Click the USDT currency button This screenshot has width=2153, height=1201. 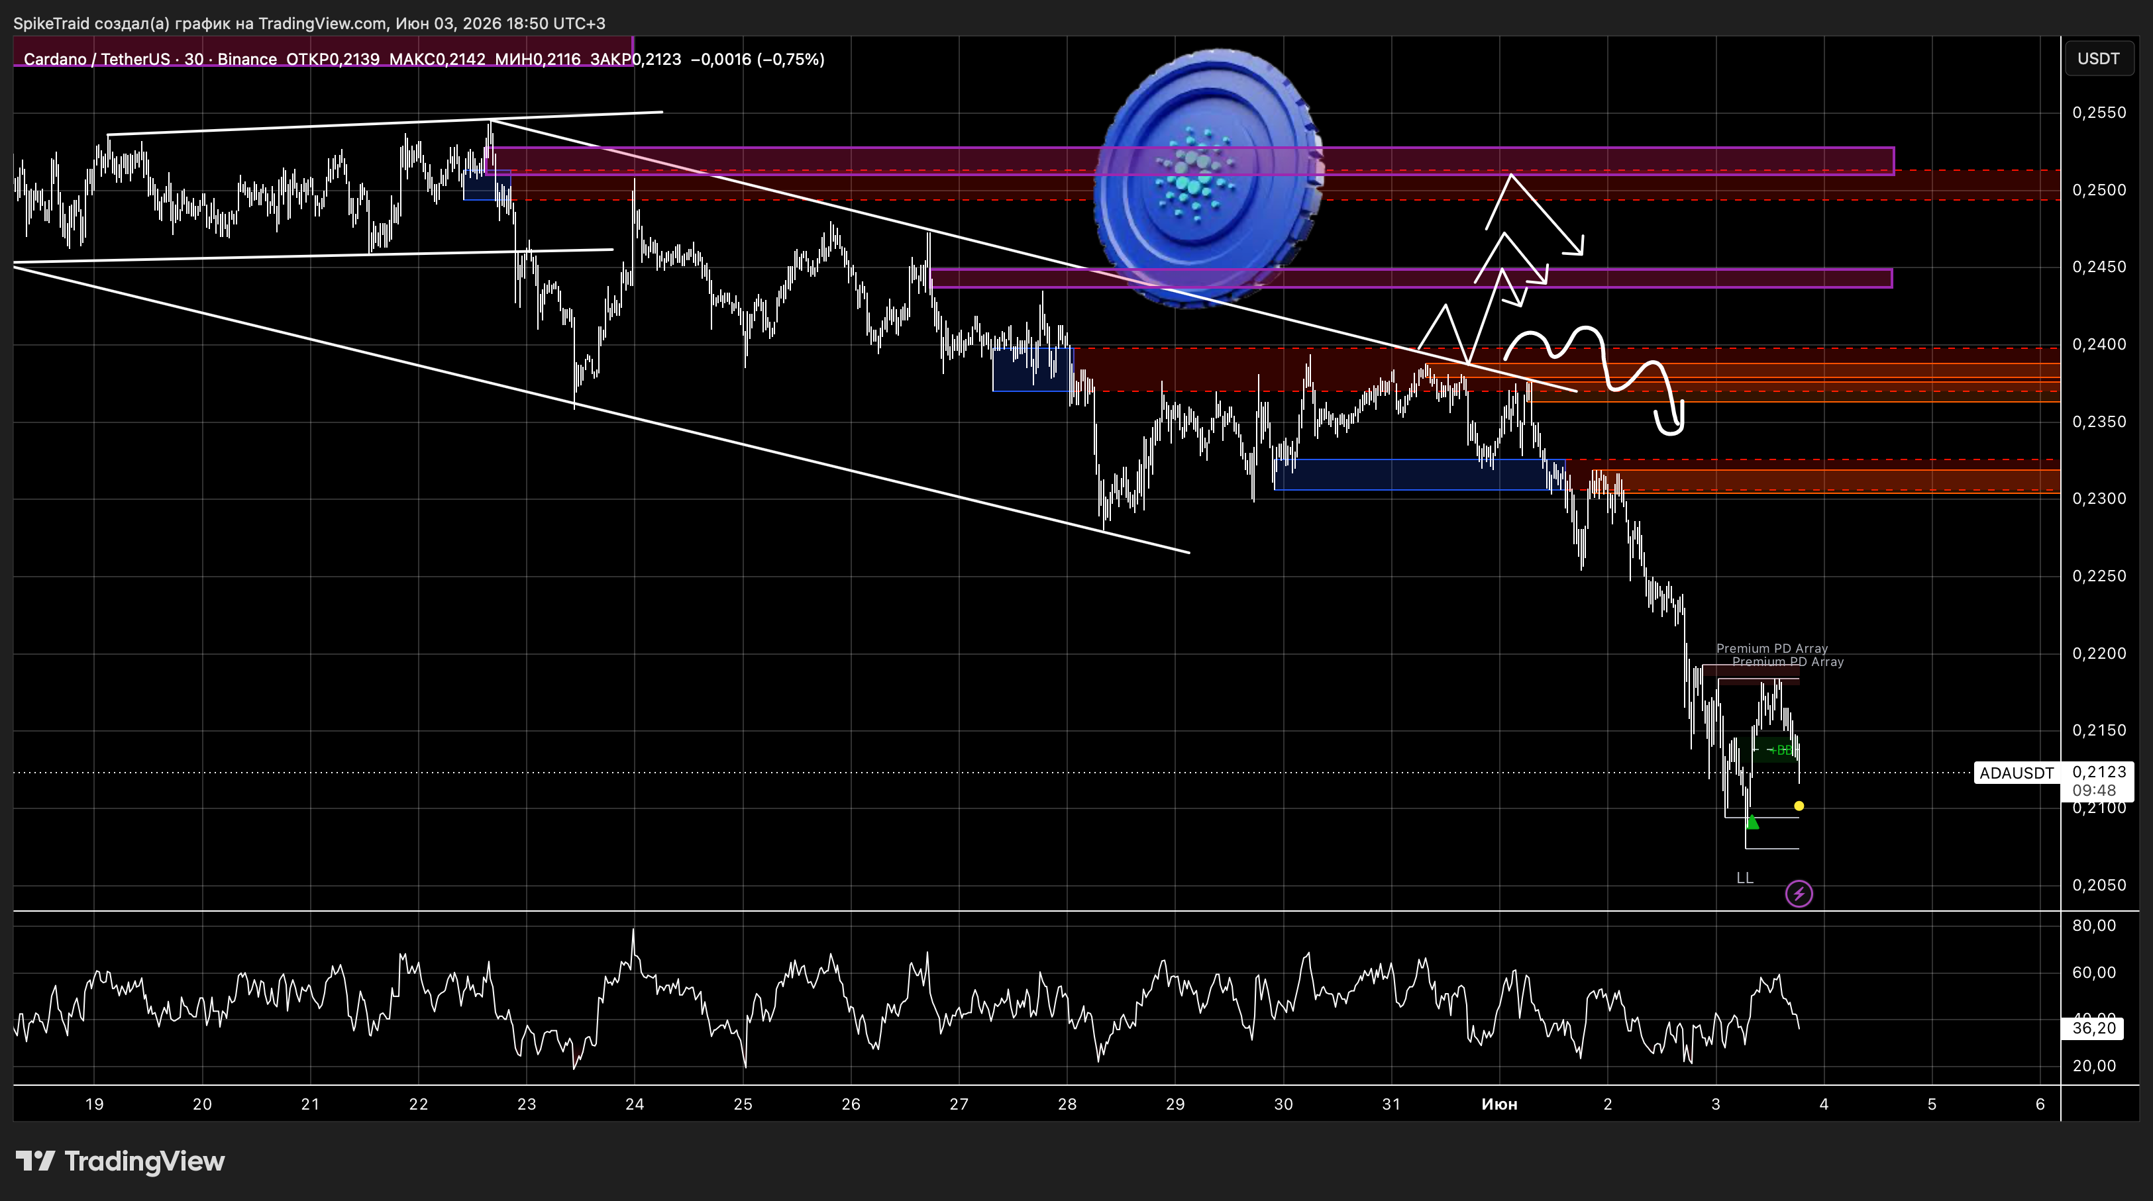[x=2098, y=58]
